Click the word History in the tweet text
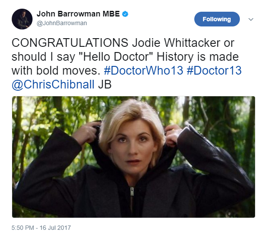The height and width of the screenshot is (232, 265). pos(175,57)
